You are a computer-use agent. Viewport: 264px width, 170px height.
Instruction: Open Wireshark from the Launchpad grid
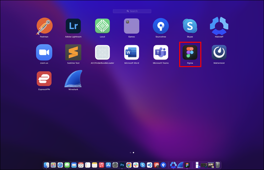(73, 79)
